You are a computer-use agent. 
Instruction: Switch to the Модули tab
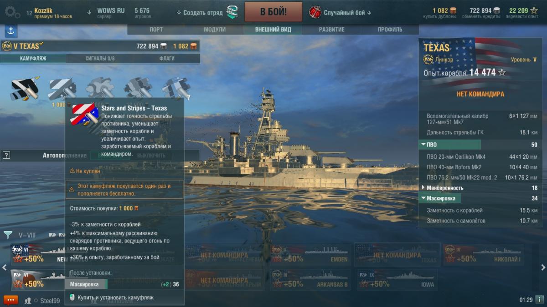tap(215, 30)
